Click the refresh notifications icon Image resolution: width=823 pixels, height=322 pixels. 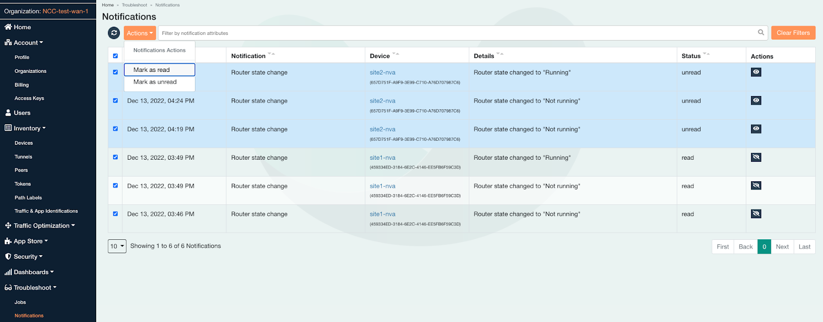[114, 33]
